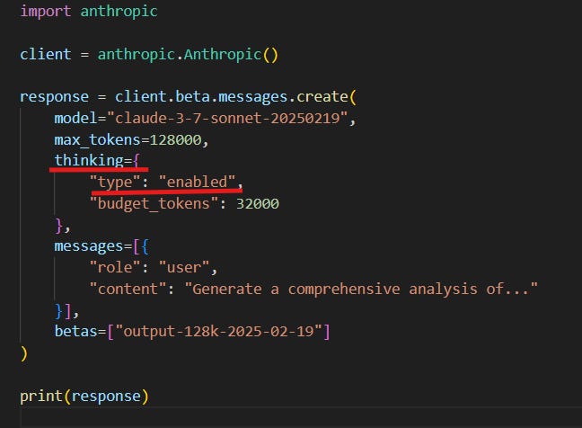Click the "user" string value
582x428 pixels.
point(184,267)
